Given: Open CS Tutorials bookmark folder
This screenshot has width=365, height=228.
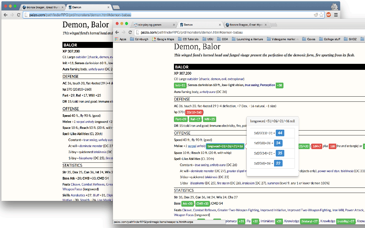Looking at the screenshot, I should [x=188, y=39].
